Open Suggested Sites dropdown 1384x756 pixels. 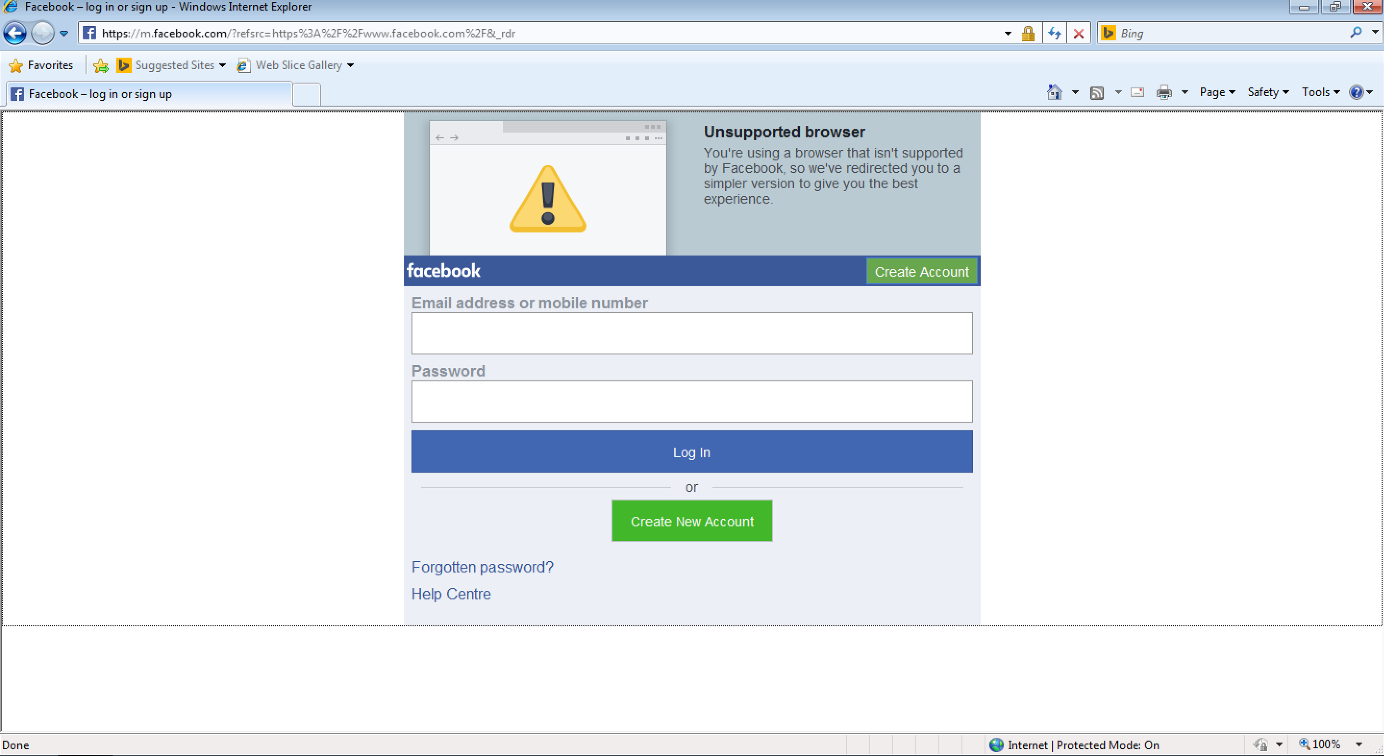click(x=172, y=65)
